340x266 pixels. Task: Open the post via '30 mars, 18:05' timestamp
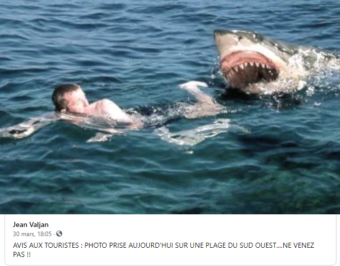tap(32, 234)
